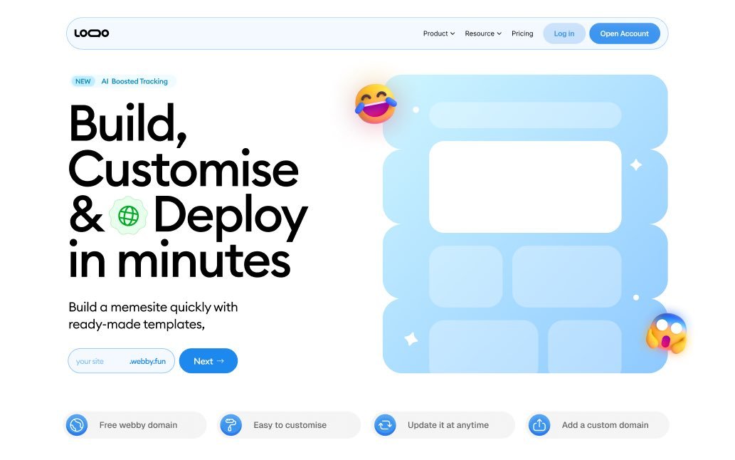Image resolution: width=735 pixels, height=460 pixels.
Task: Click the upload share domain icon
Action: pyautogui.click(x=539, y=425)
